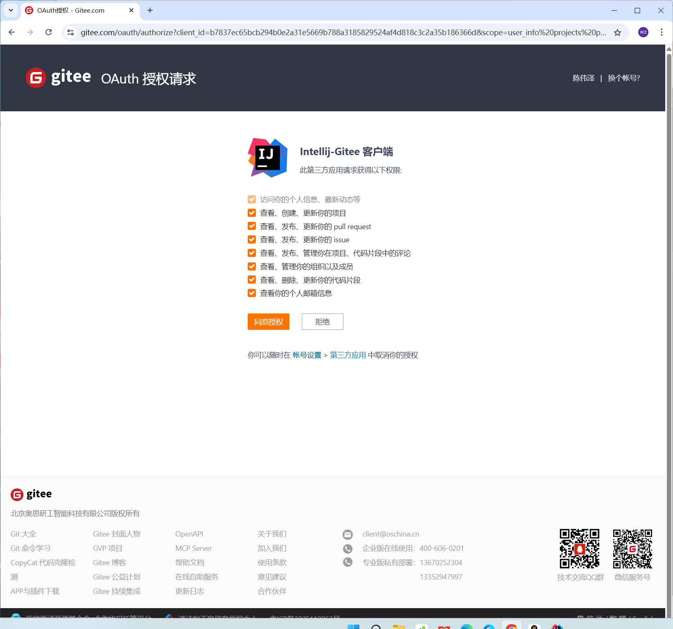The height and width of the screenshot is (629, 673).
Task: Click 同意授权 button
Action: (269, 322)
